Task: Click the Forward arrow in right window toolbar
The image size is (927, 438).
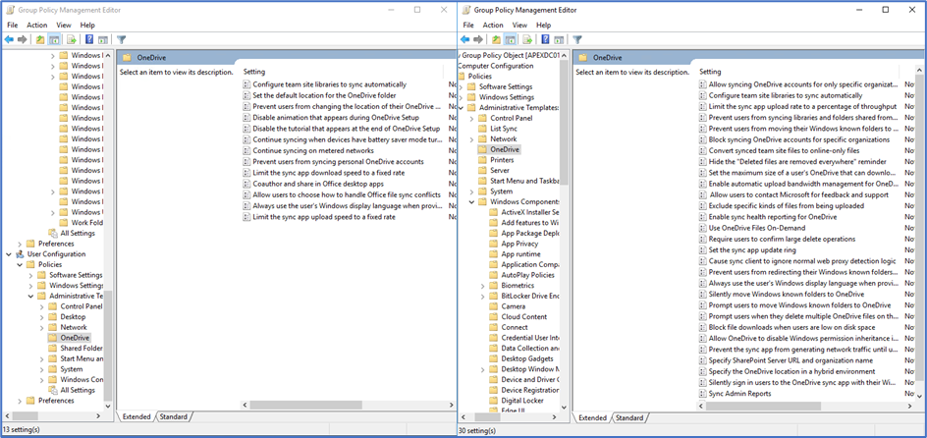Action: [479, 39]
